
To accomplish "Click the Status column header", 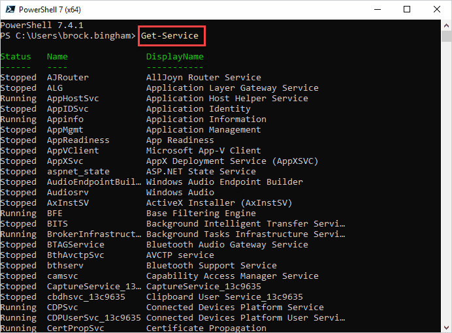I will [x=16, y=56].
